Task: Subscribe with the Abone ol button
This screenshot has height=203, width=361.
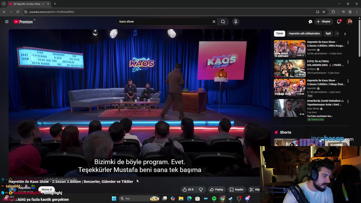Action: pyautogui.click(x=47, y=189)
